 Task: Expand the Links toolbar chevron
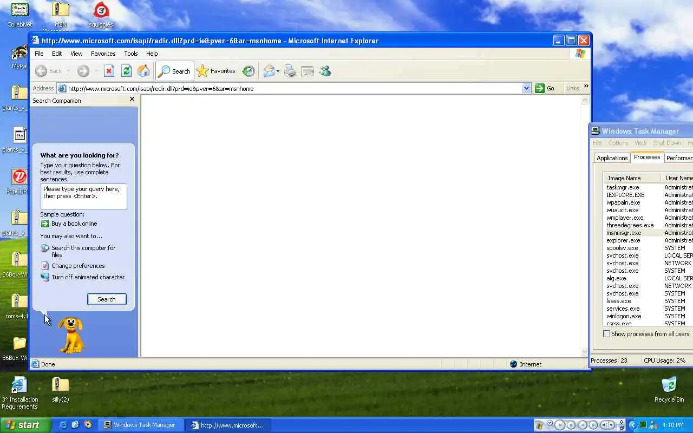click(586, 86)
